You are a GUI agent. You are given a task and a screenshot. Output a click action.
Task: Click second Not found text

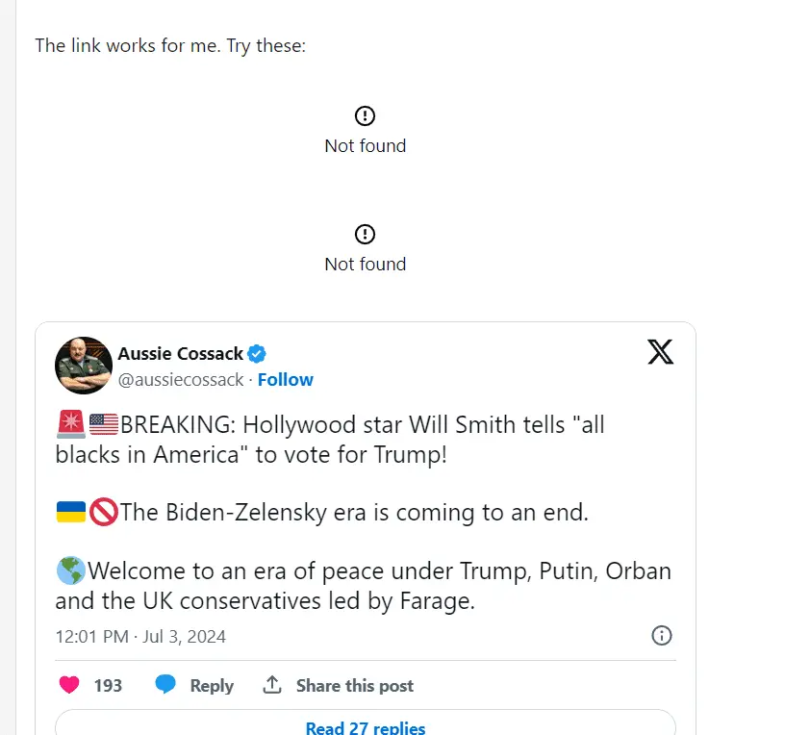(365, 265)
